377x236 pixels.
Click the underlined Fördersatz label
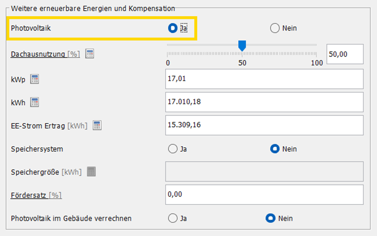pos(29,195)
